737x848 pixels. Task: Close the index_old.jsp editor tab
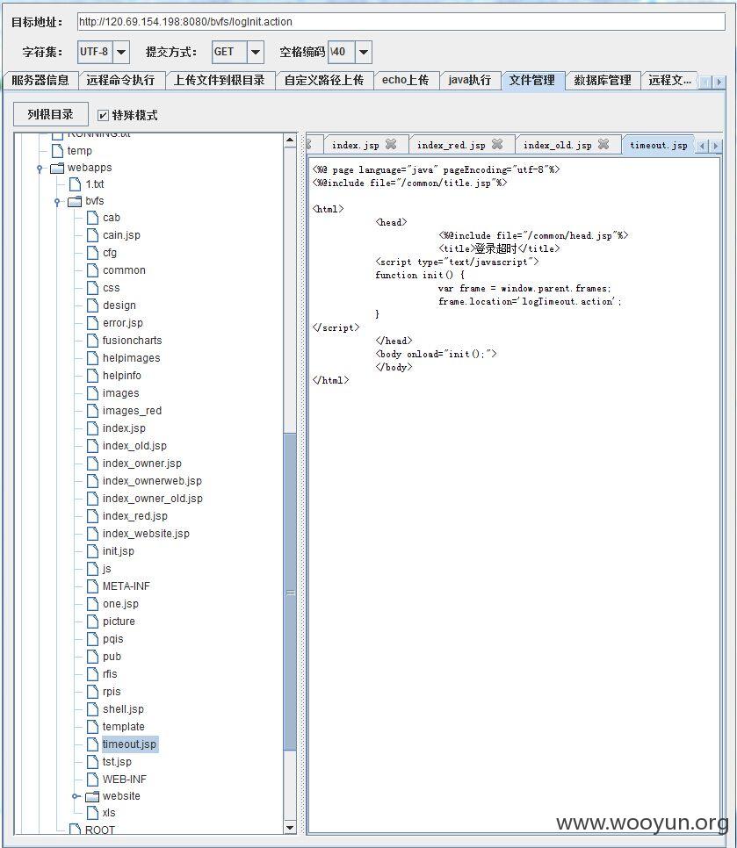pyautogui.click(x=603, y=144)
